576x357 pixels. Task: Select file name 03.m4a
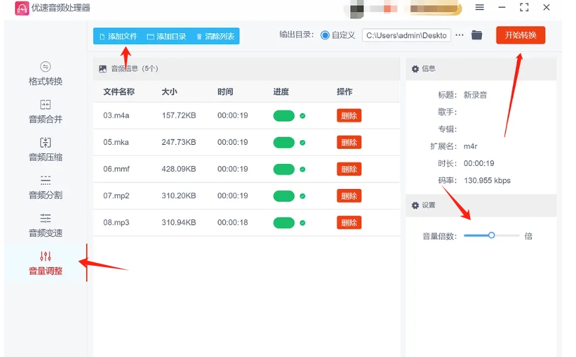(116, 115)
